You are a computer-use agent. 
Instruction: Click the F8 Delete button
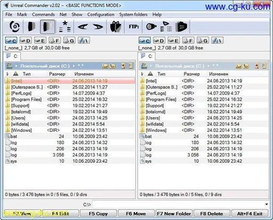pos(212,214)
